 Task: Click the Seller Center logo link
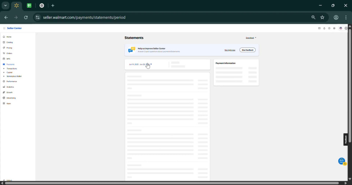click(x=14, y=28)
